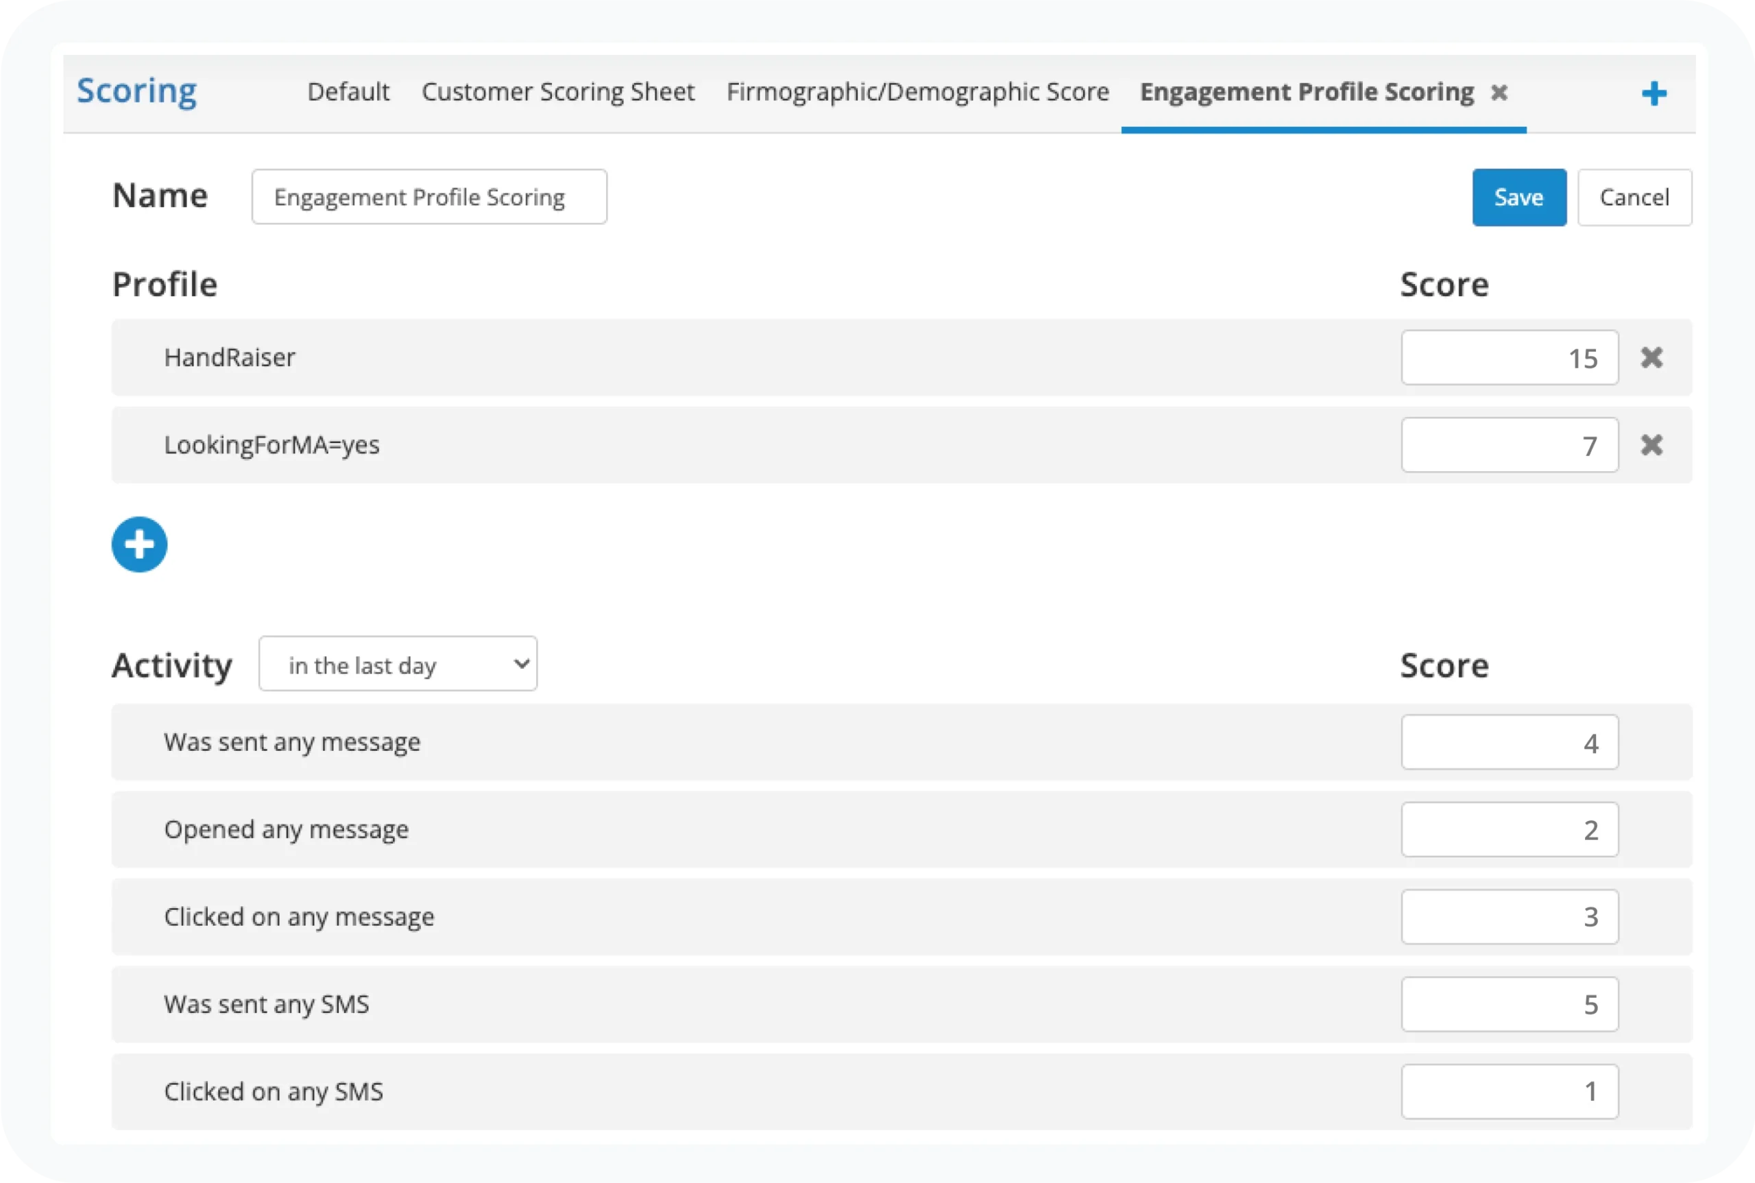Image resolution: width=1755 pixels, height=1183 pixels.
Task: Click the HandRaiser score field
Action: 1509,357
